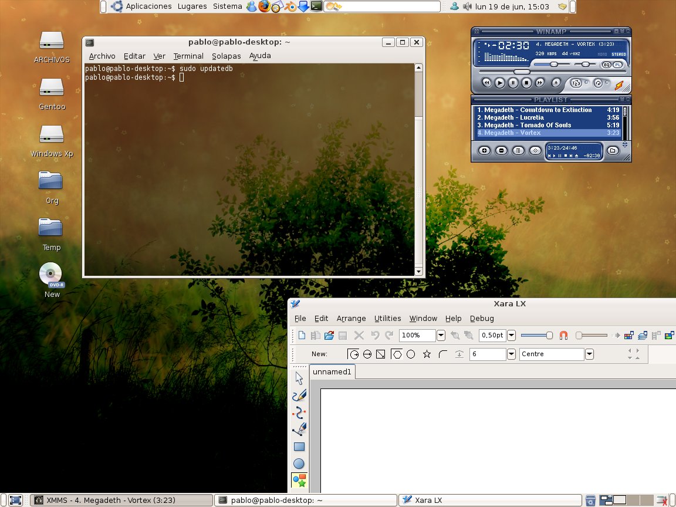The image size is (676, 507).
Task: Open the Xara LX Debug menu
Action: (x=482, y=318)
